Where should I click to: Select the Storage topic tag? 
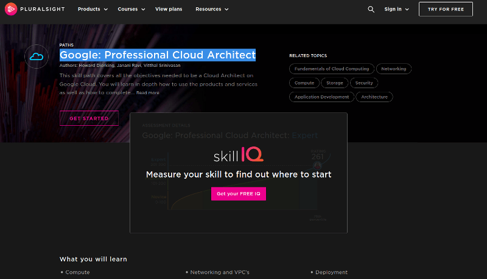(335, 83)
